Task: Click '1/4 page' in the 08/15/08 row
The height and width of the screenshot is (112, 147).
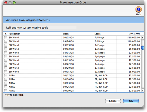Action: [100, 60]
